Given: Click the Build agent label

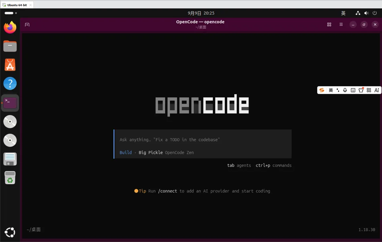Looking at the screenshot, I should 126,153.
